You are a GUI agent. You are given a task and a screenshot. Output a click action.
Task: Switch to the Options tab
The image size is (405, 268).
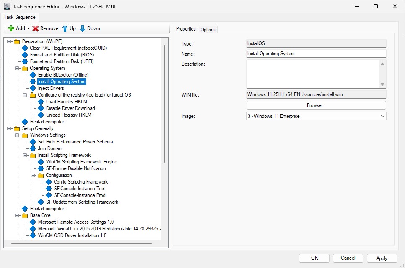[208, 29]
